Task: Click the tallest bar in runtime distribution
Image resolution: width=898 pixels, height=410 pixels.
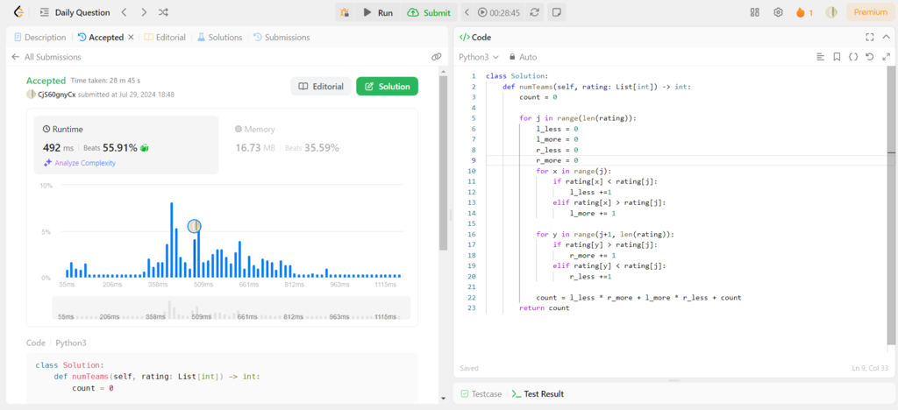Action: (x=171, y=240)
